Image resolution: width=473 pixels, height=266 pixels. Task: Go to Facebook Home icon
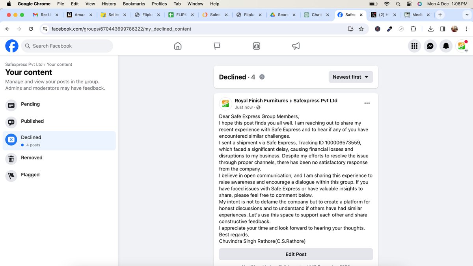coord(178,46)
